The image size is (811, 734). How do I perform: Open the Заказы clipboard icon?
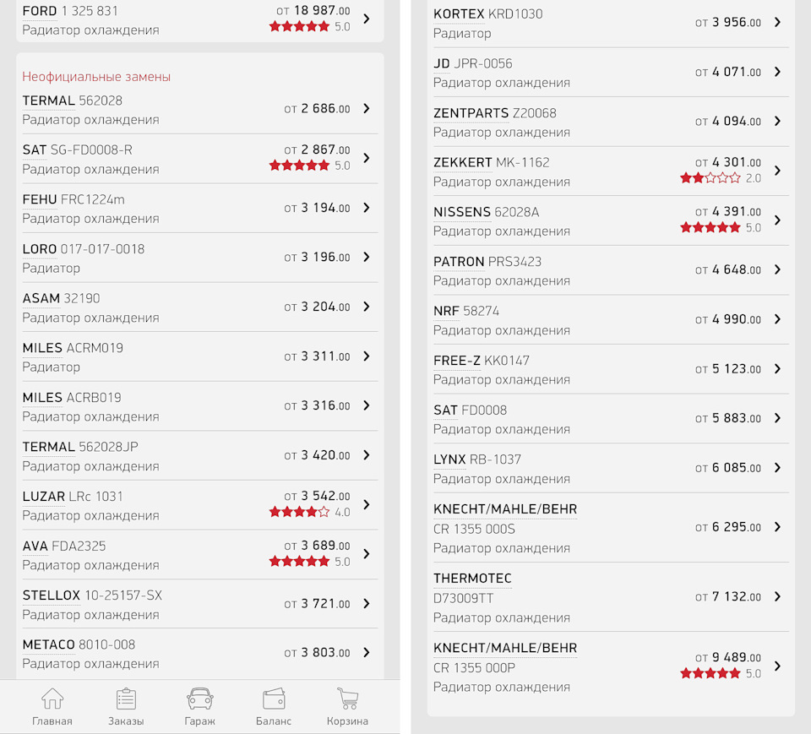pos(126,699)
